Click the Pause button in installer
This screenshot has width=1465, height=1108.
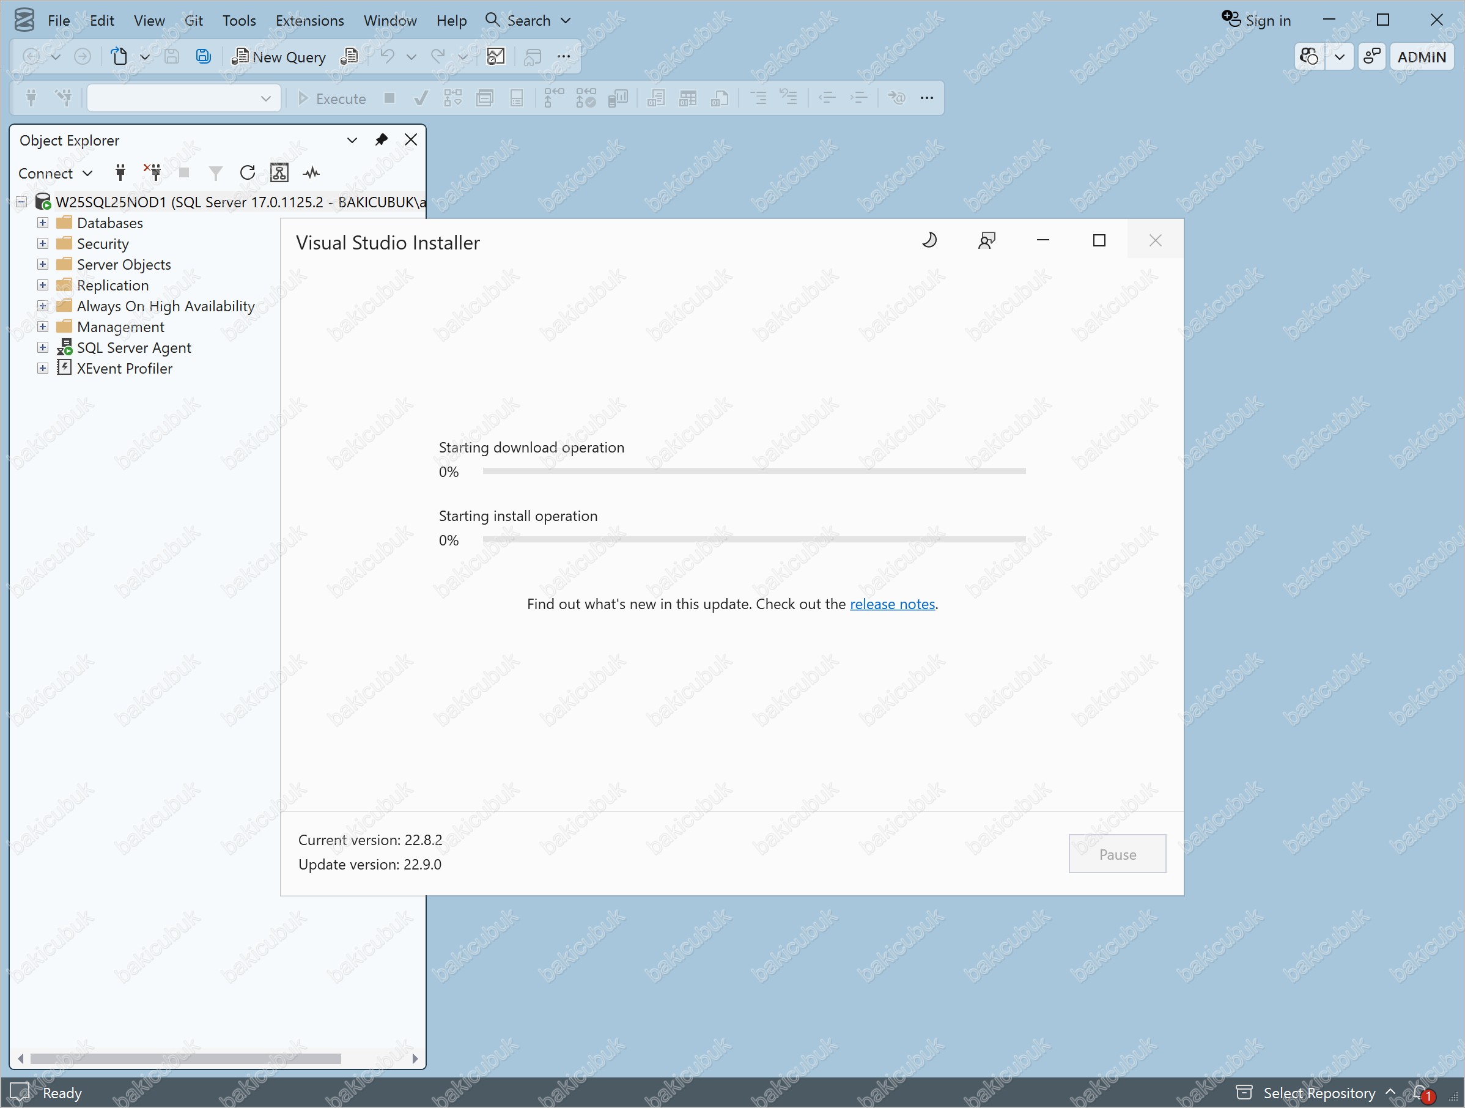pos(1117,854)
